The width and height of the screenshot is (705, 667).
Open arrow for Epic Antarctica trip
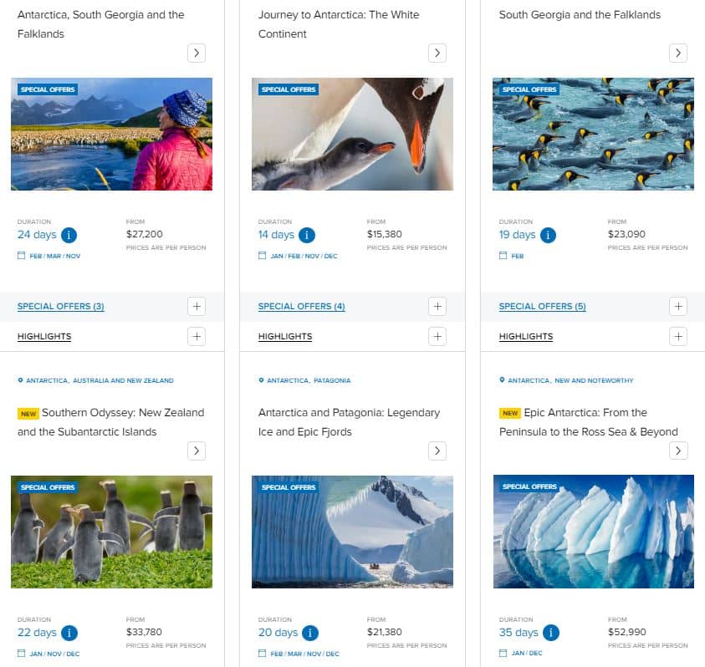pos(678,451)
